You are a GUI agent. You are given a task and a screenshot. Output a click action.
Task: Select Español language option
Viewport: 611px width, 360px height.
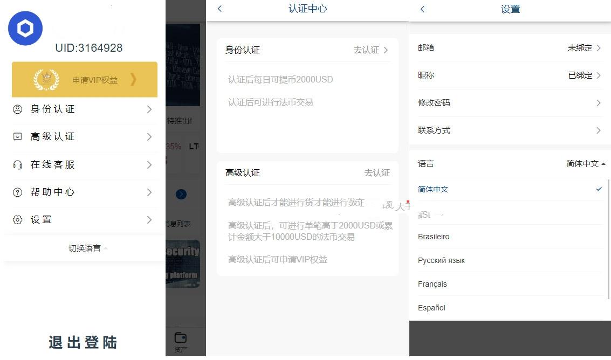pyautogui.click(x=511, y=308)
